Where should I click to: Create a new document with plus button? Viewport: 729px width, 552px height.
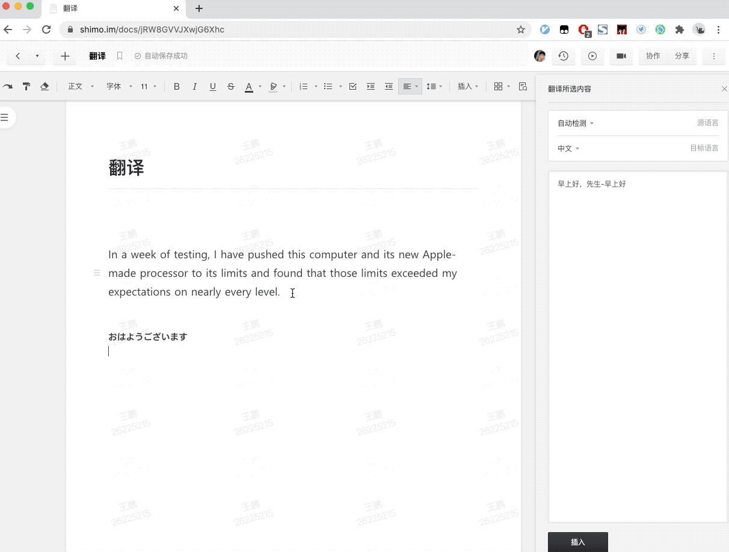click(x=65, y=56)
